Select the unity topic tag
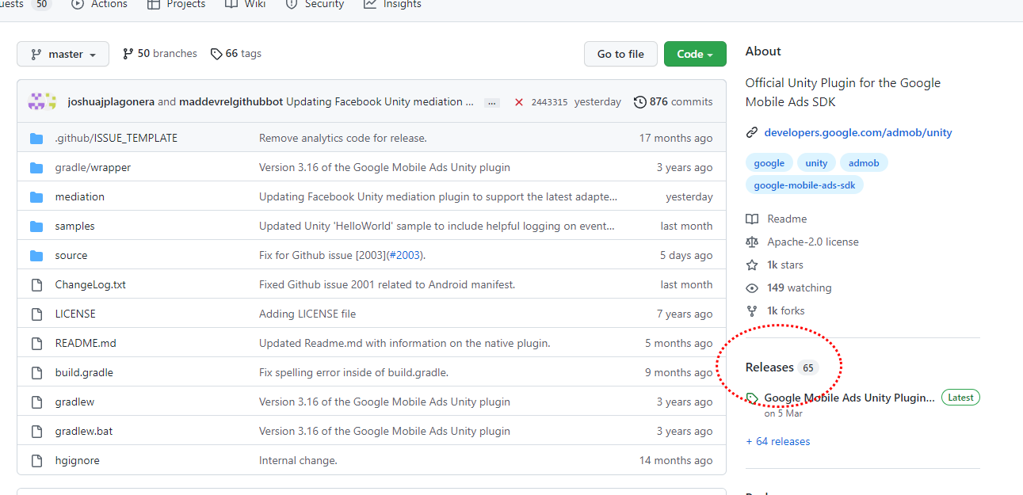This screenshot has height=495, width=1023. [816, 163]
